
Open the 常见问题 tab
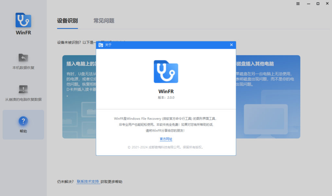[104, 21]
